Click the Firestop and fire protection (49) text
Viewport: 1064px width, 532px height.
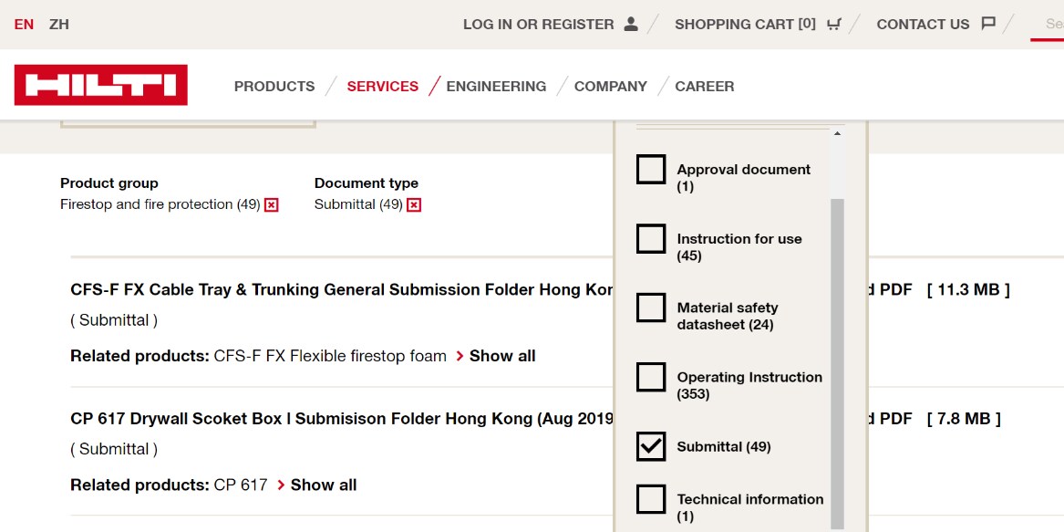tap(160, 204)
